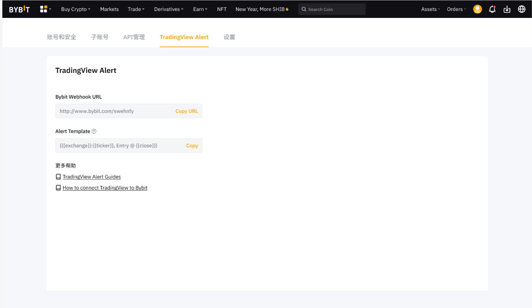Click the Alert Template help icon
The image size is (532, 308).
click(x=94, y=131)
